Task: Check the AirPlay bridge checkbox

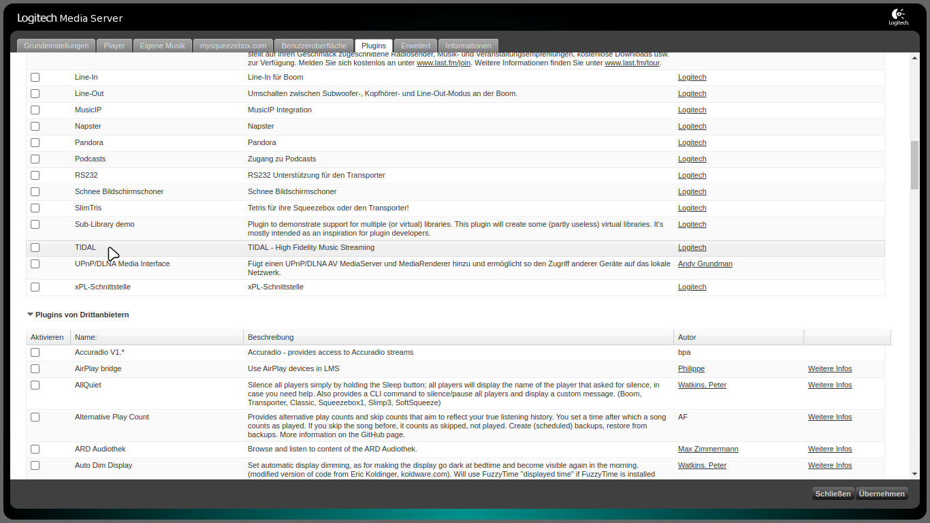Action: tap(35, 369)
